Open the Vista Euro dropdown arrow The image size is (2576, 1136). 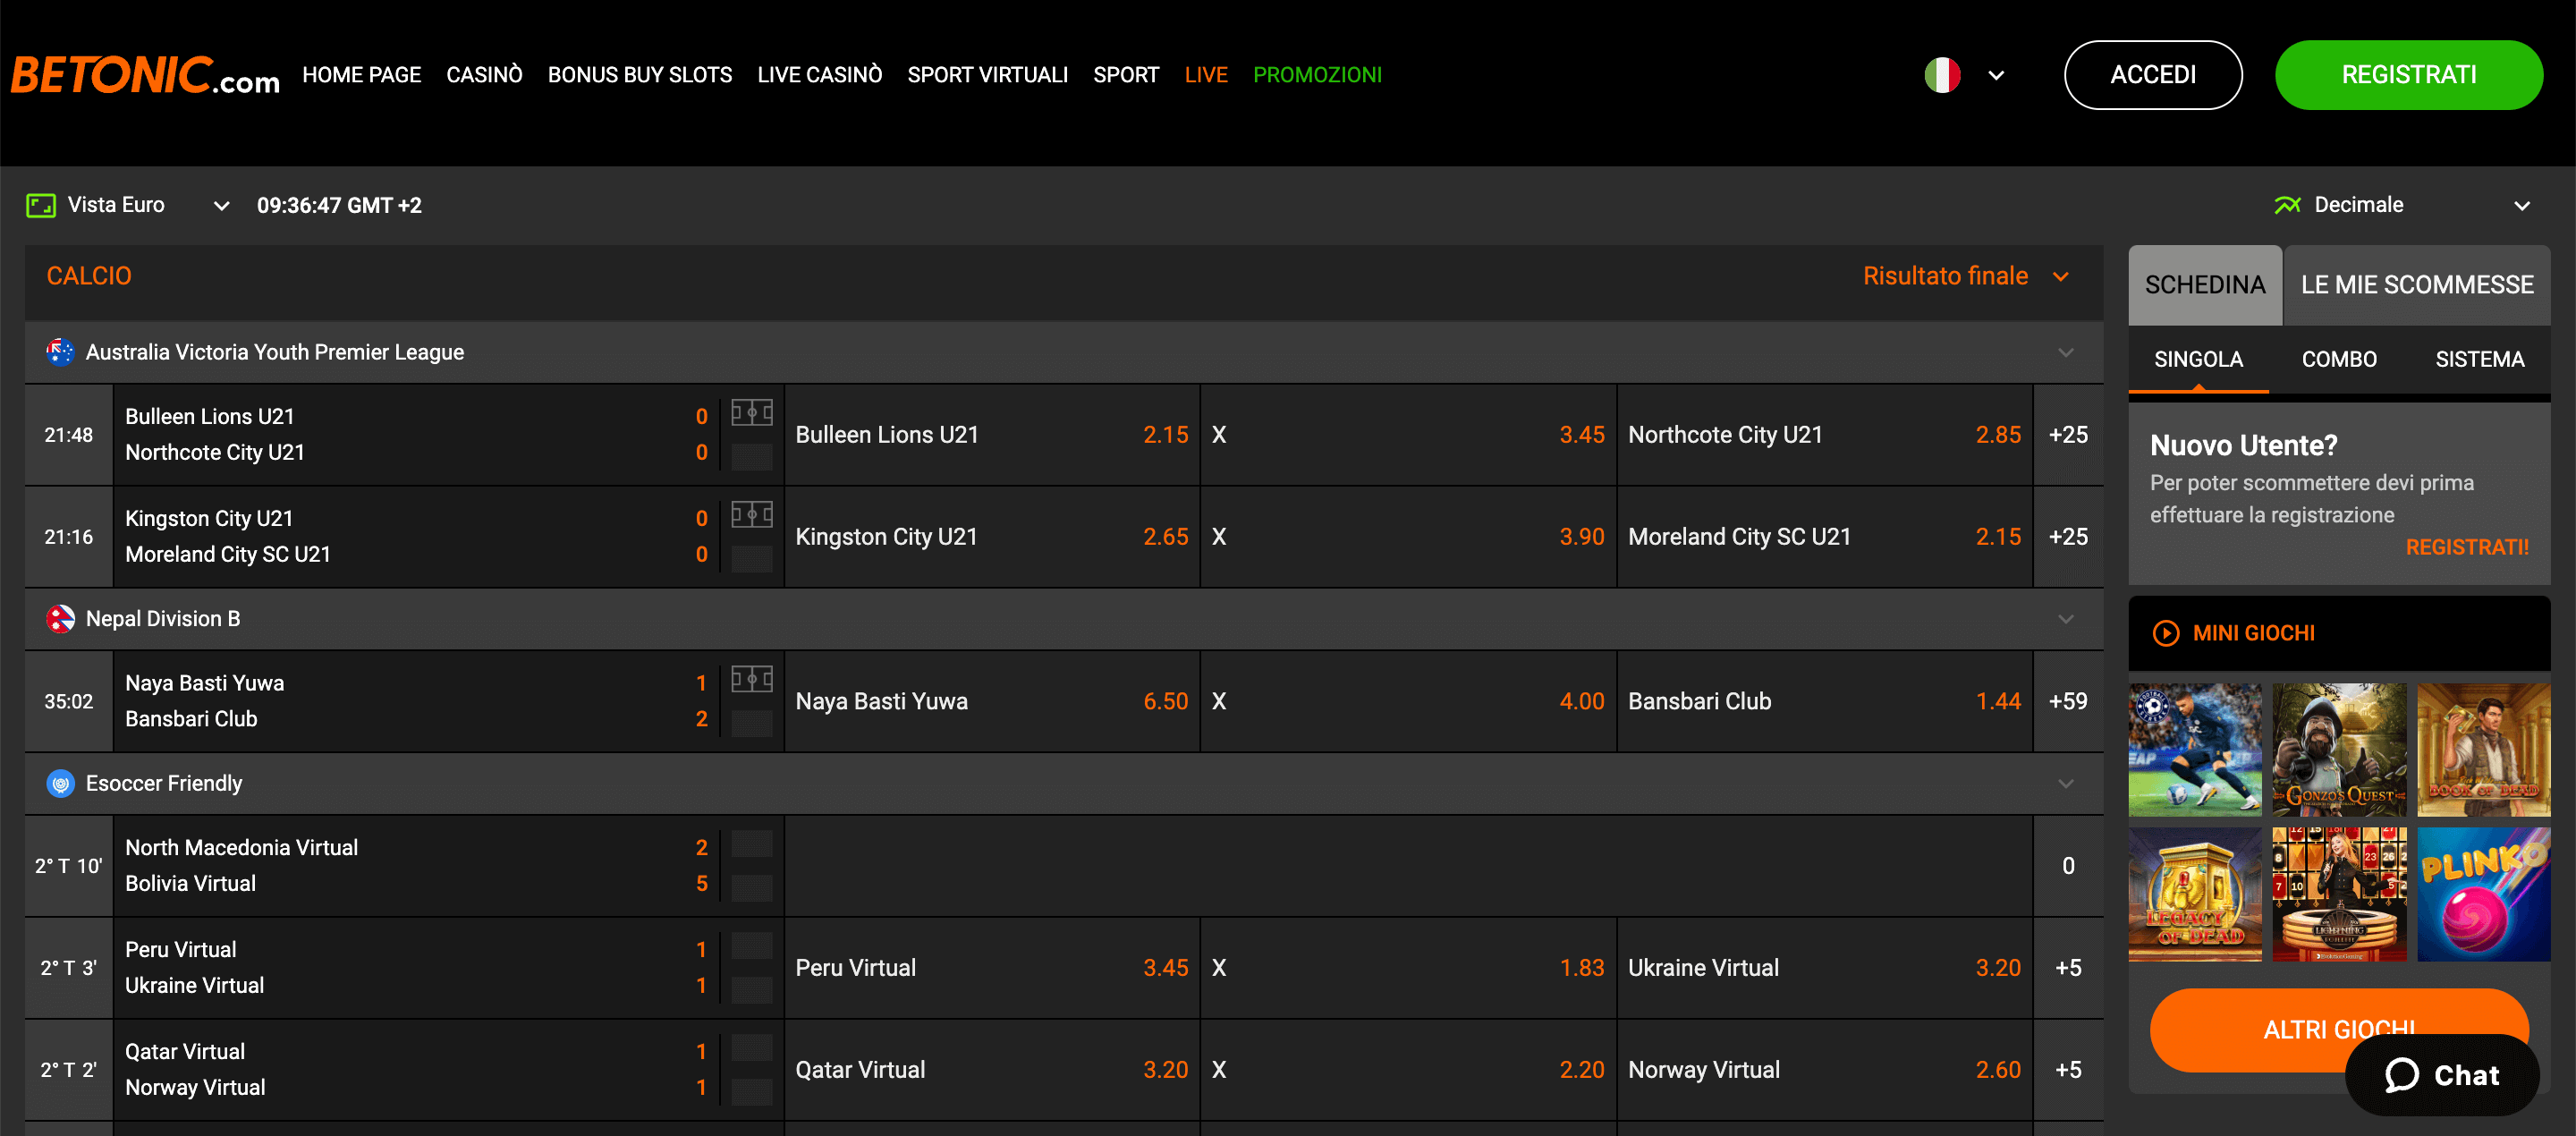pos(221,204)
